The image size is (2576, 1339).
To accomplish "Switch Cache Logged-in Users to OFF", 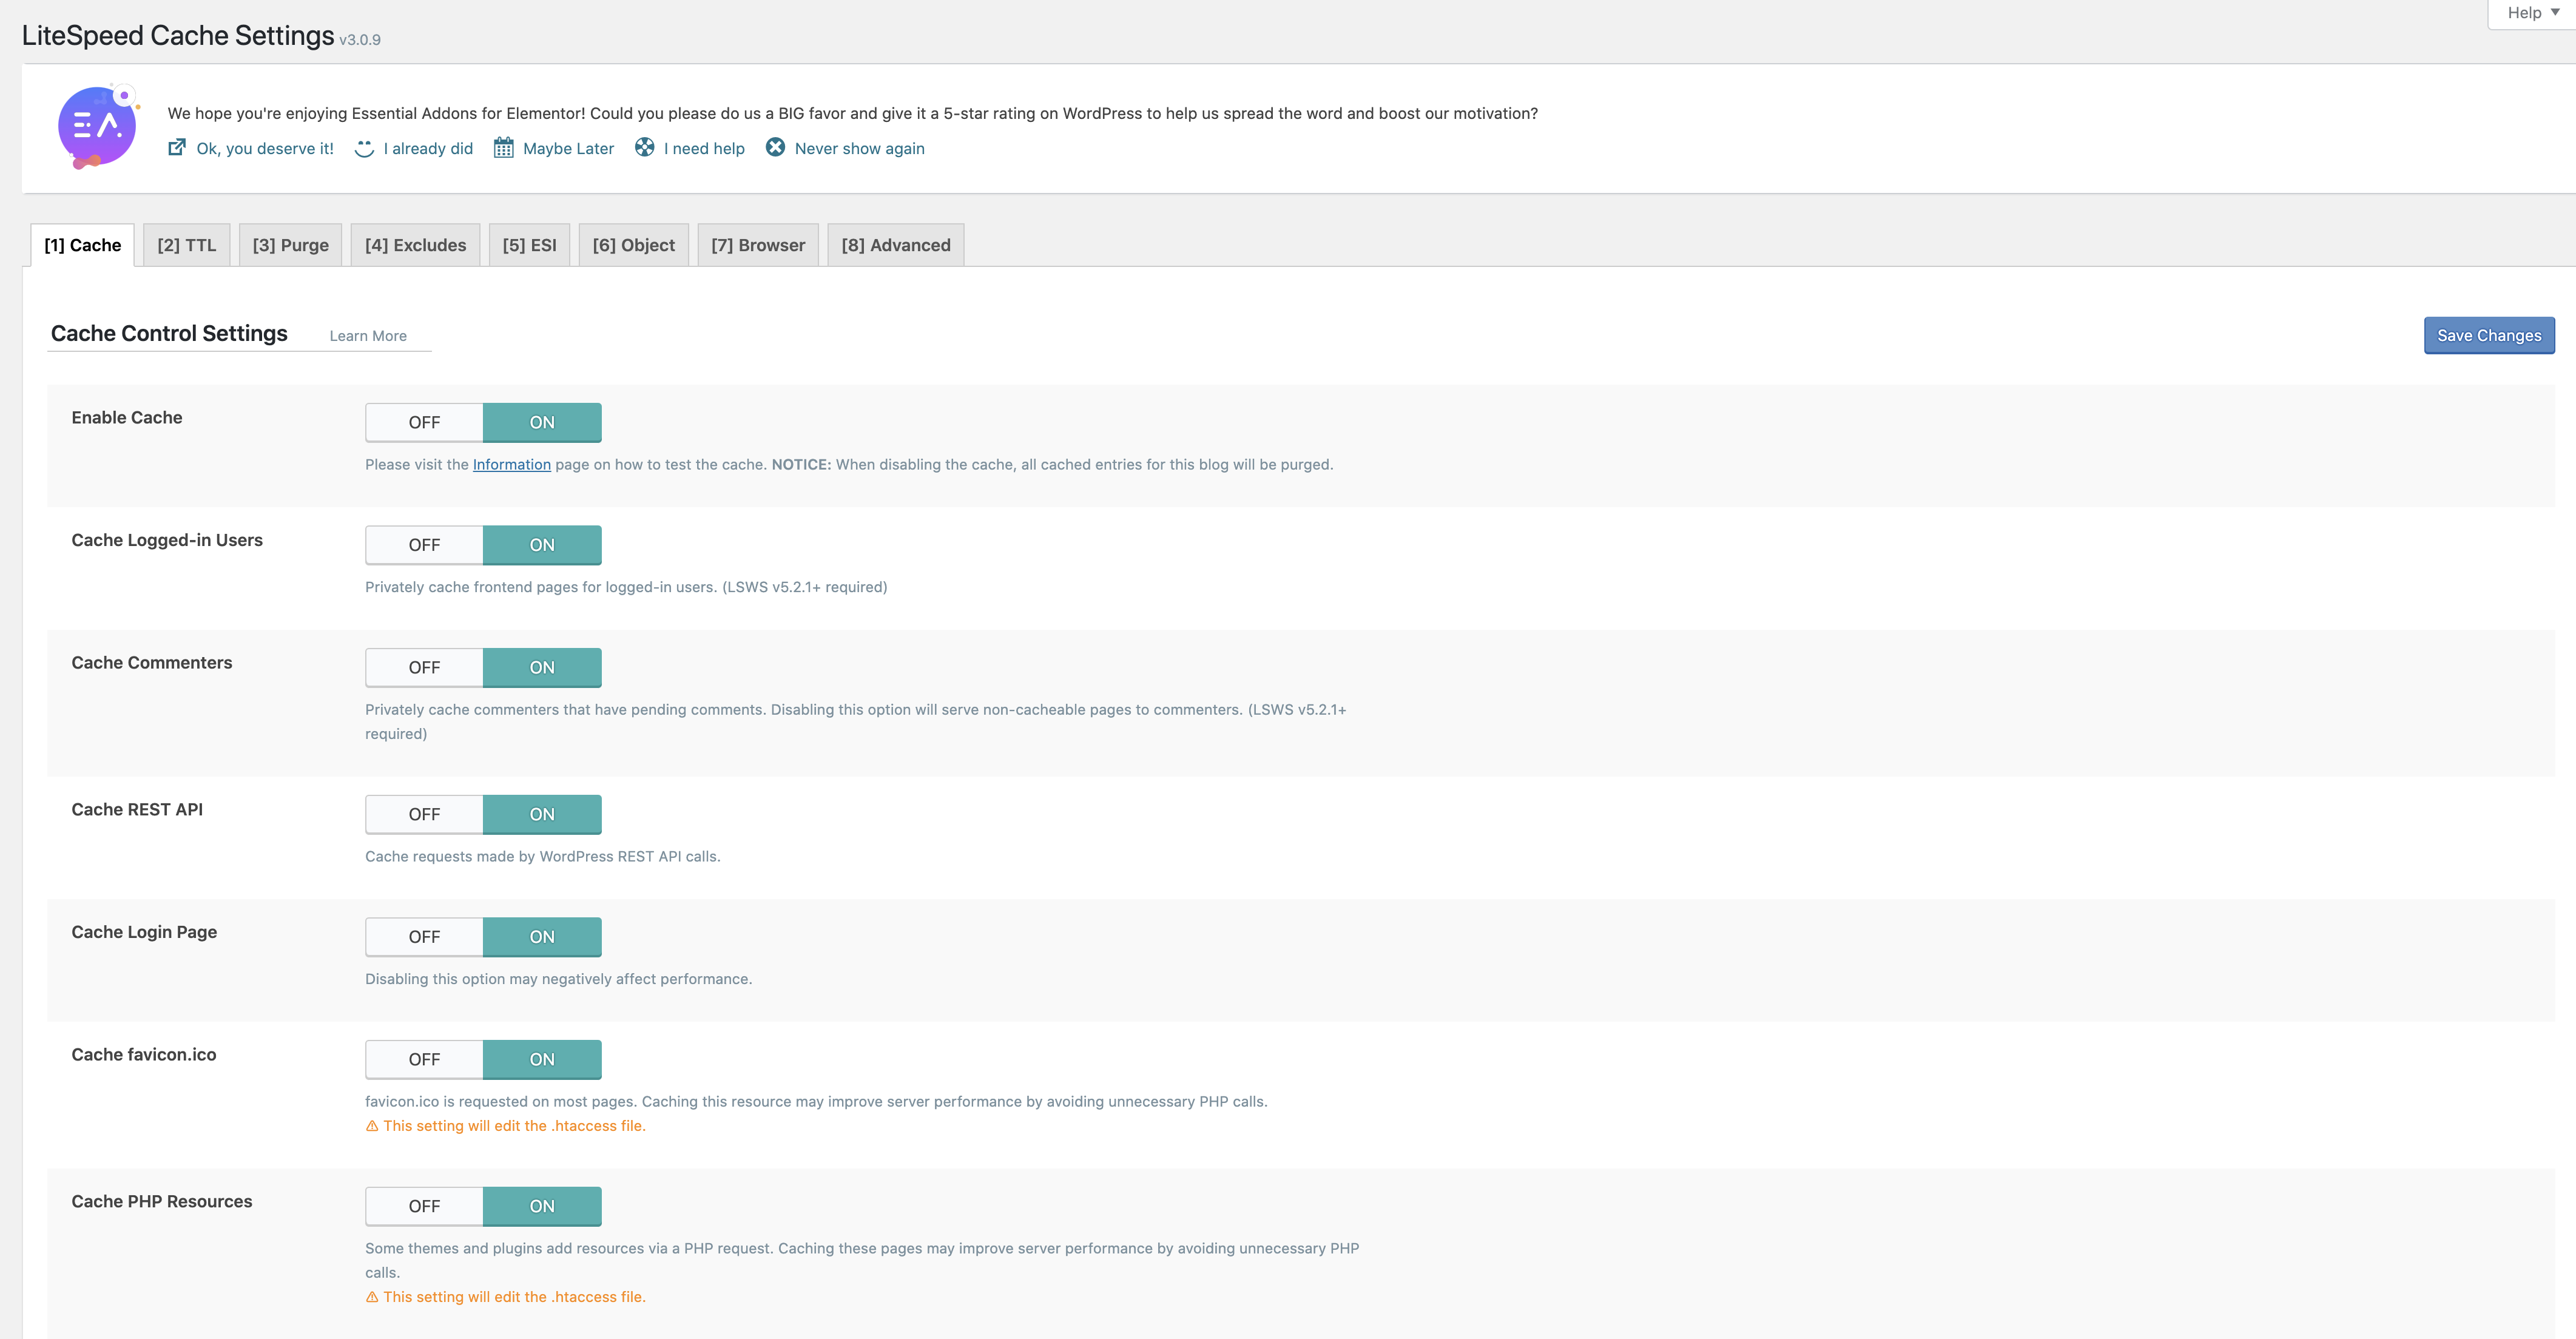I will 424,545.
